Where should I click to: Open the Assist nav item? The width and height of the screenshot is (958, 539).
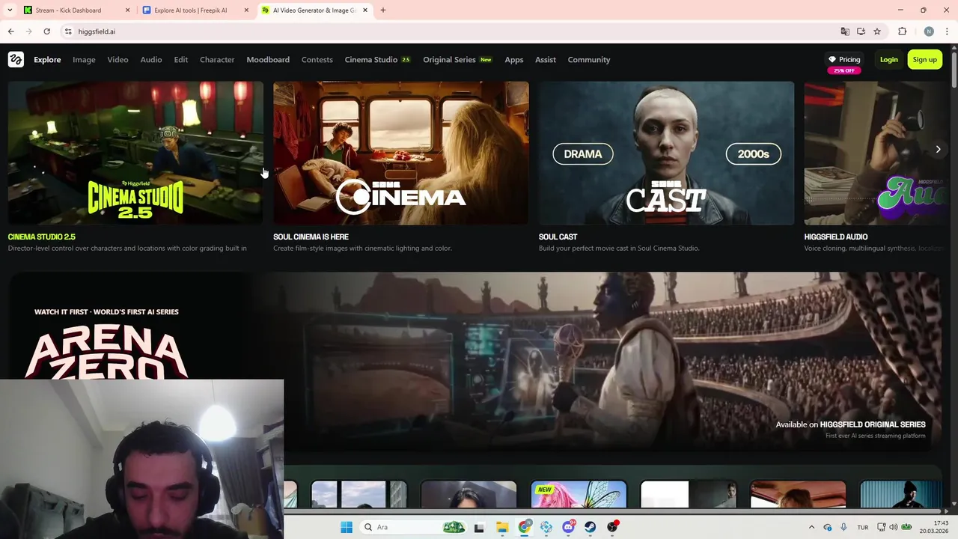click(x=546, y=60)
